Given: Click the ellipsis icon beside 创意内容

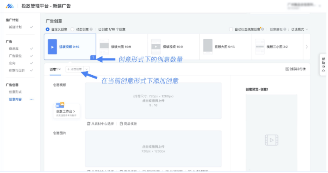Looking at the screenshot, I should tap(32, 99).
